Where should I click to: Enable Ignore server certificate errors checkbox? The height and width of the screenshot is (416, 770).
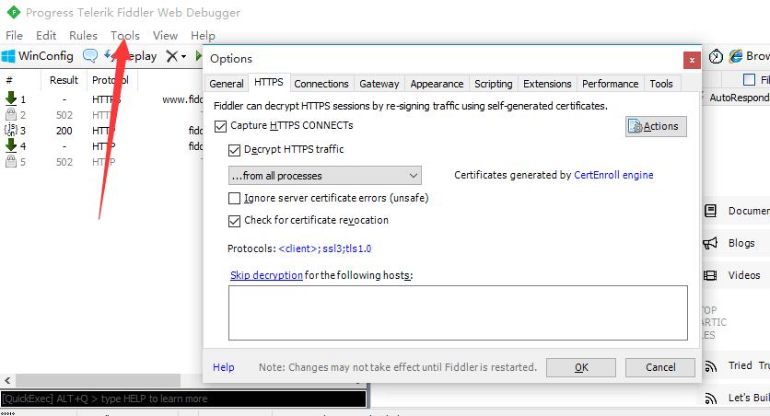234,198
